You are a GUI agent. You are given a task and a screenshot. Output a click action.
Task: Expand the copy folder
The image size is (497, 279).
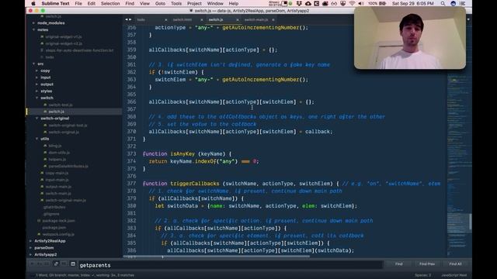click(x=37, y=71)
